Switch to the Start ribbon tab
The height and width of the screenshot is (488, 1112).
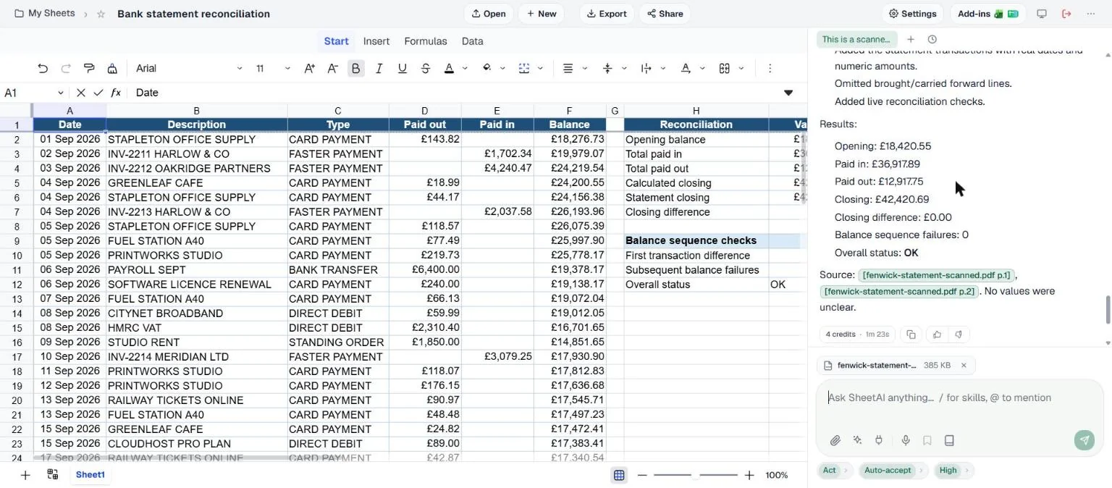[336, 41]
